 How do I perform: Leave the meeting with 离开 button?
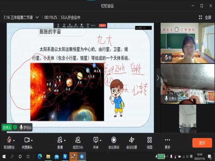pyautogui.click(x=202, y=143)
